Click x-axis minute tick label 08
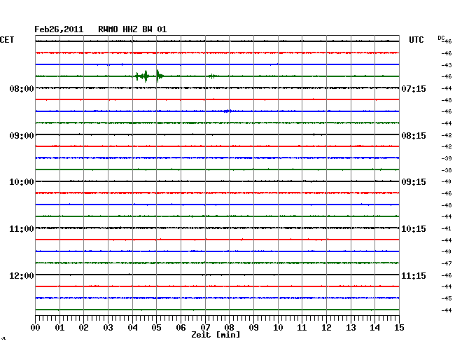455x346 pixels. 229,327
